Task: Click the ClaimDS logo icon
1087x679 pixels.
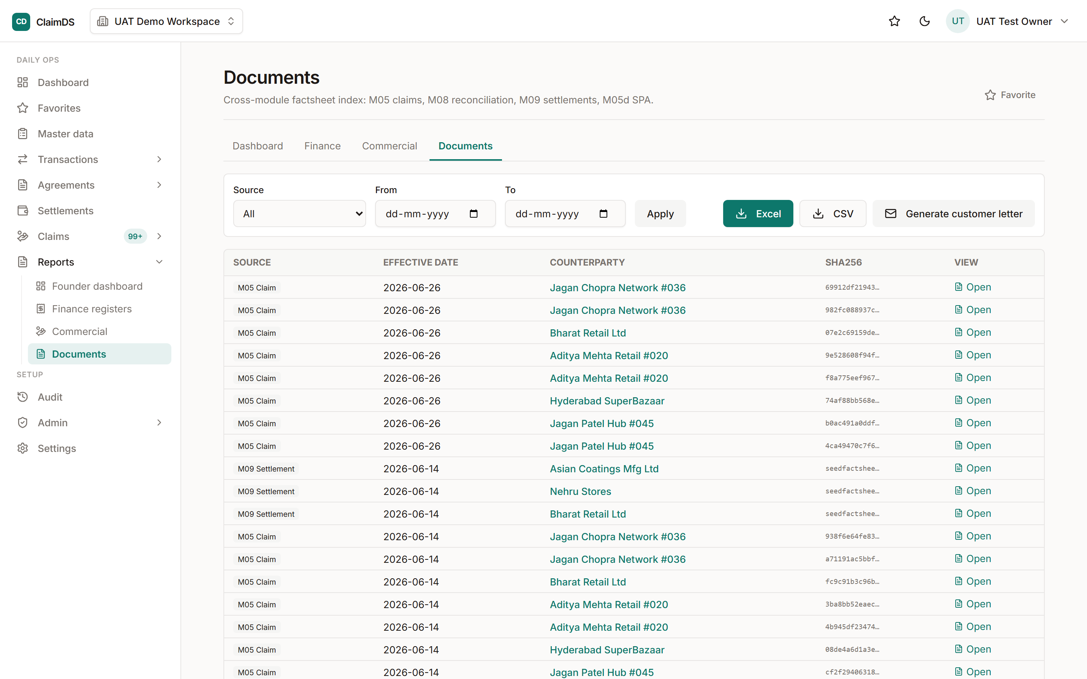Action: (21, 21)
